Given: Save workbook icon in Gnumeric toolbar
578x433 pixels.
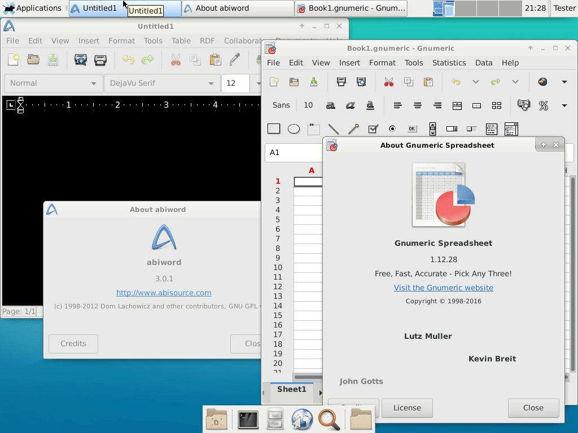Looking at the screenshot, I should (314, 82).
